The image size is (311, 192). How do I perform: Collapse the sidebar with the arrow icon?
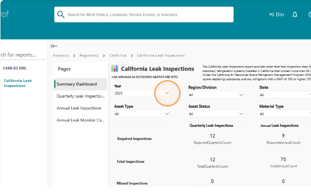click(54, 46)
